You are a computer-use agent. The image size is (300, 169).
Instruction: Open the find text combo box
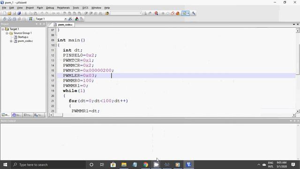(x=126, y=13)
